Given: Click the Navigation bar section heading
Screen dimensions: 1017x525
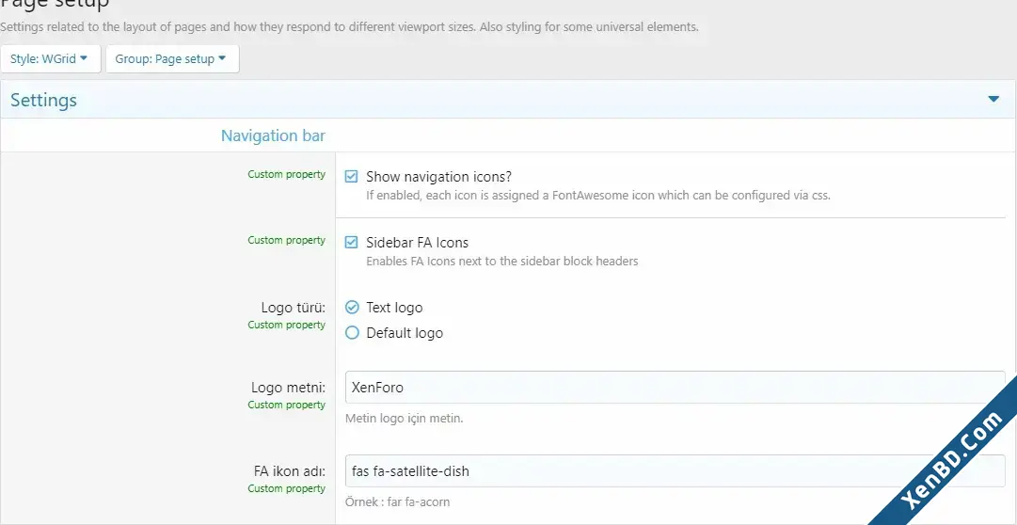Looking at the screenshot, I should [273, 135].
